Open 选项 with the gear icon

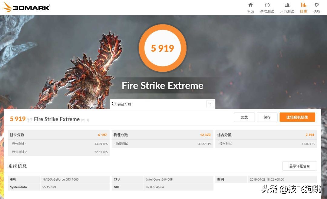pos(316,5)
